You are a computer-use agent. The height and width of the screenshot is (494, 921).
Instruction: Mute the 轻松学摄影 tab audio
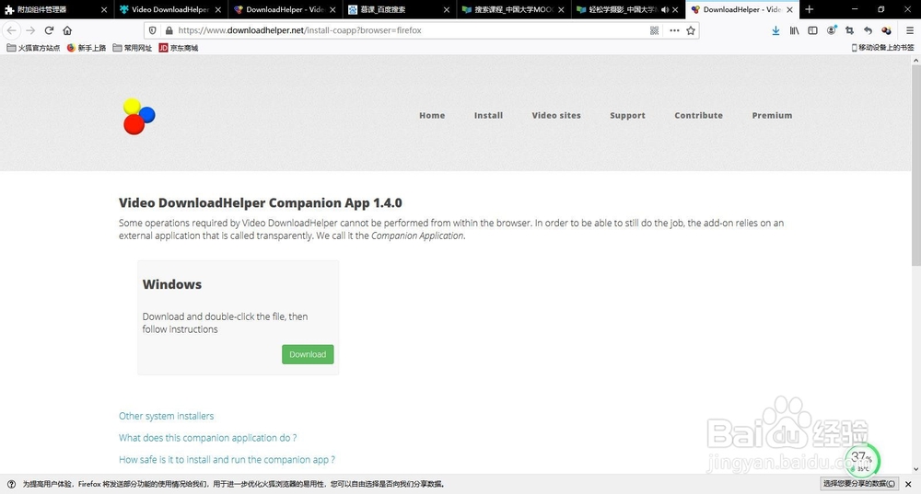click(664, 9)
